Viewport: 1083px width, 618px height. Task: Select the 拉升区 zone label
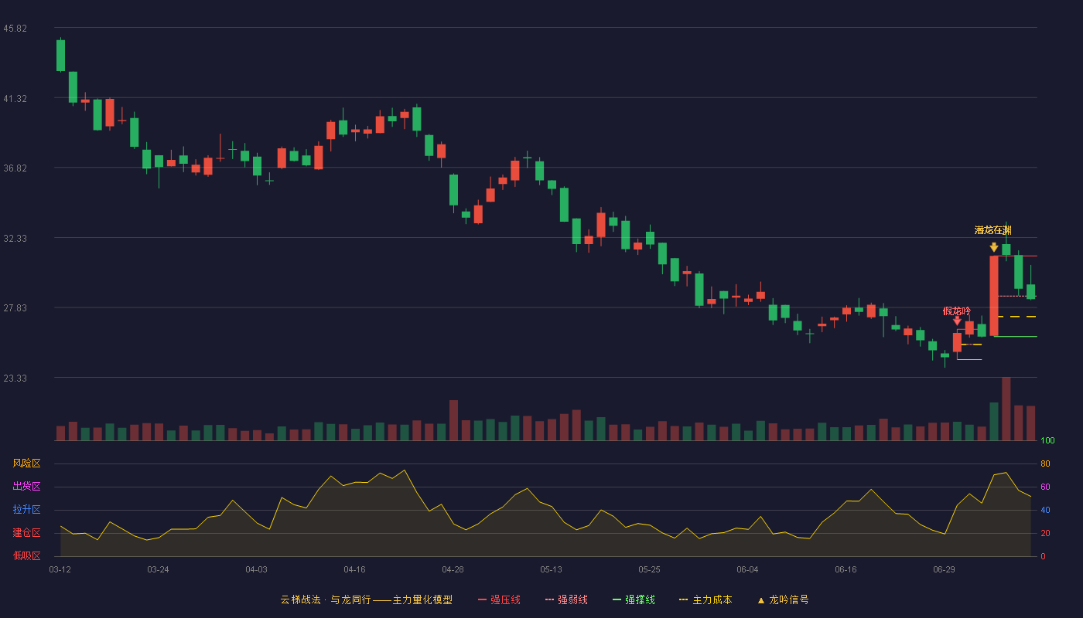pos(27,510)
